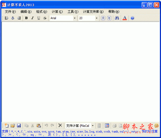Click the black X delete icon
The width and height of the screenshot is (161, 138).
60,125
